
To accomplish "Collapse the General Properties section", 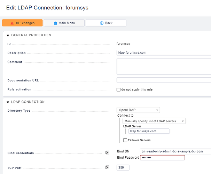I will 8,35.
